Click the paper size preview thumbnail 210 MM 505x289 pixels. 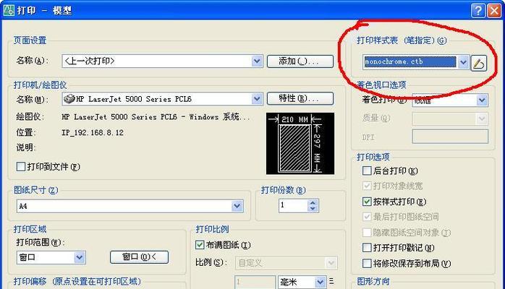point(300,143)
